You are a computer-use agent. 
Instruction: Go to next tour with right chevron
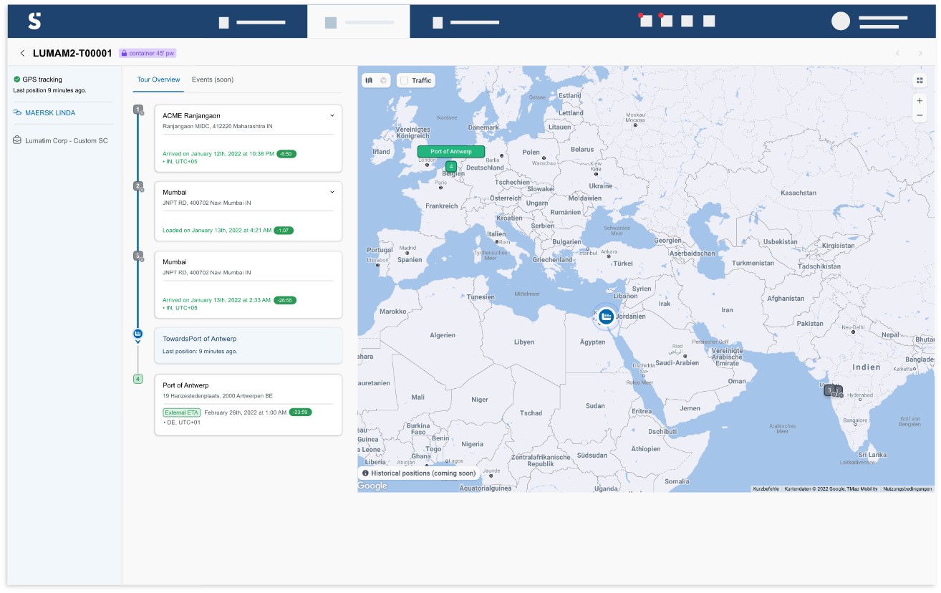pos(920,53)
